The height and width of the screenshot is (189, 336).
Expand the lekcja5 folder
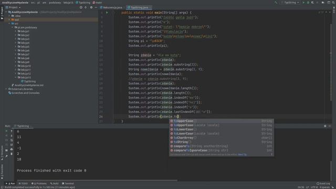[15, 47]
